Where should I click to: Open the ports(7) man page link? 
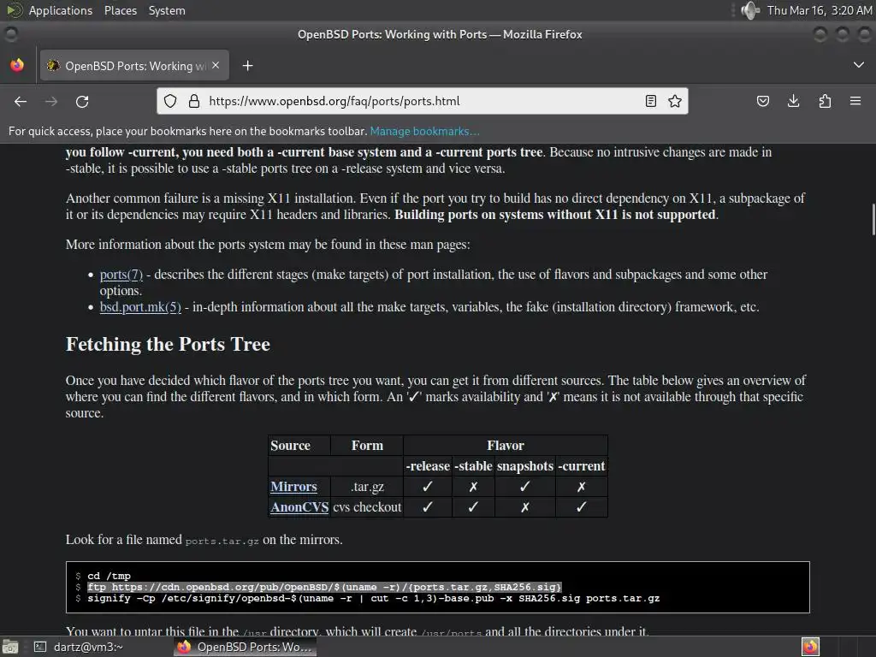coord(121,275)
